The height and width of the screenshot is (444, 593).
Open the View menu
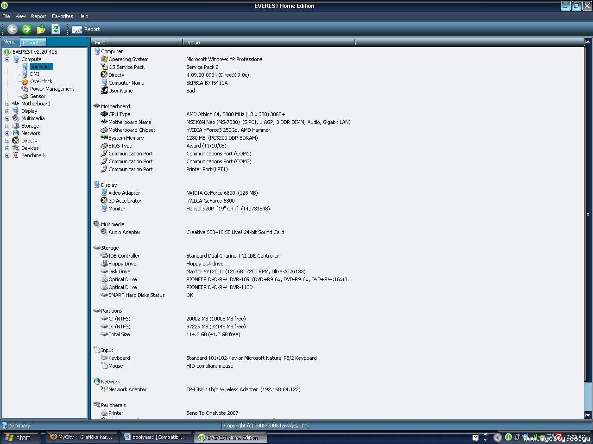[x=20, y=16]
